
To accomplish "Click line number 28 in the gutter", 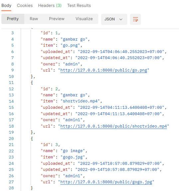I will point(11,188).
